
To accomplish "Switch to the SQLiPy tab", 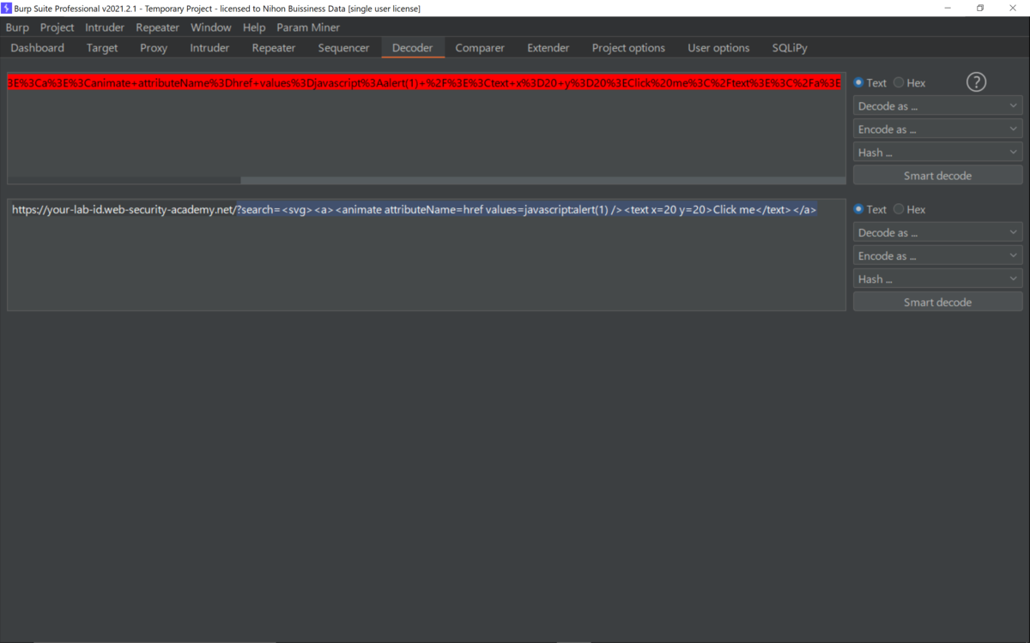I will click(x=790, y=48).
